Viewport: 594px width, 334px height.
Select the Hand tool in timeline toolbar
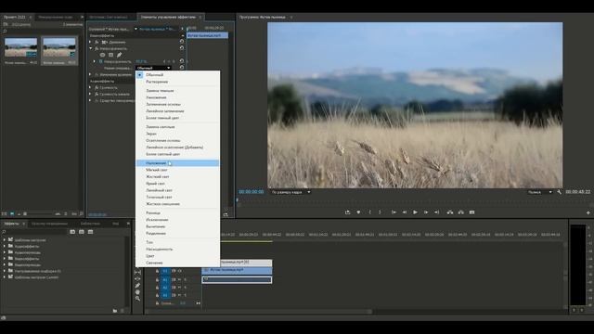(x=137, y=292)
